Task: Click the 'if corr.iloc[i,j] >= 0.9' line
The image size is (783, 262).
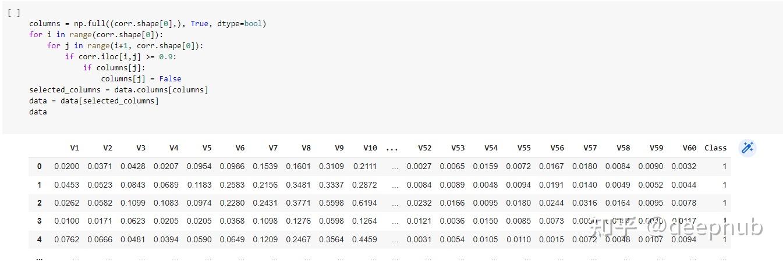Action: point(121,57)
